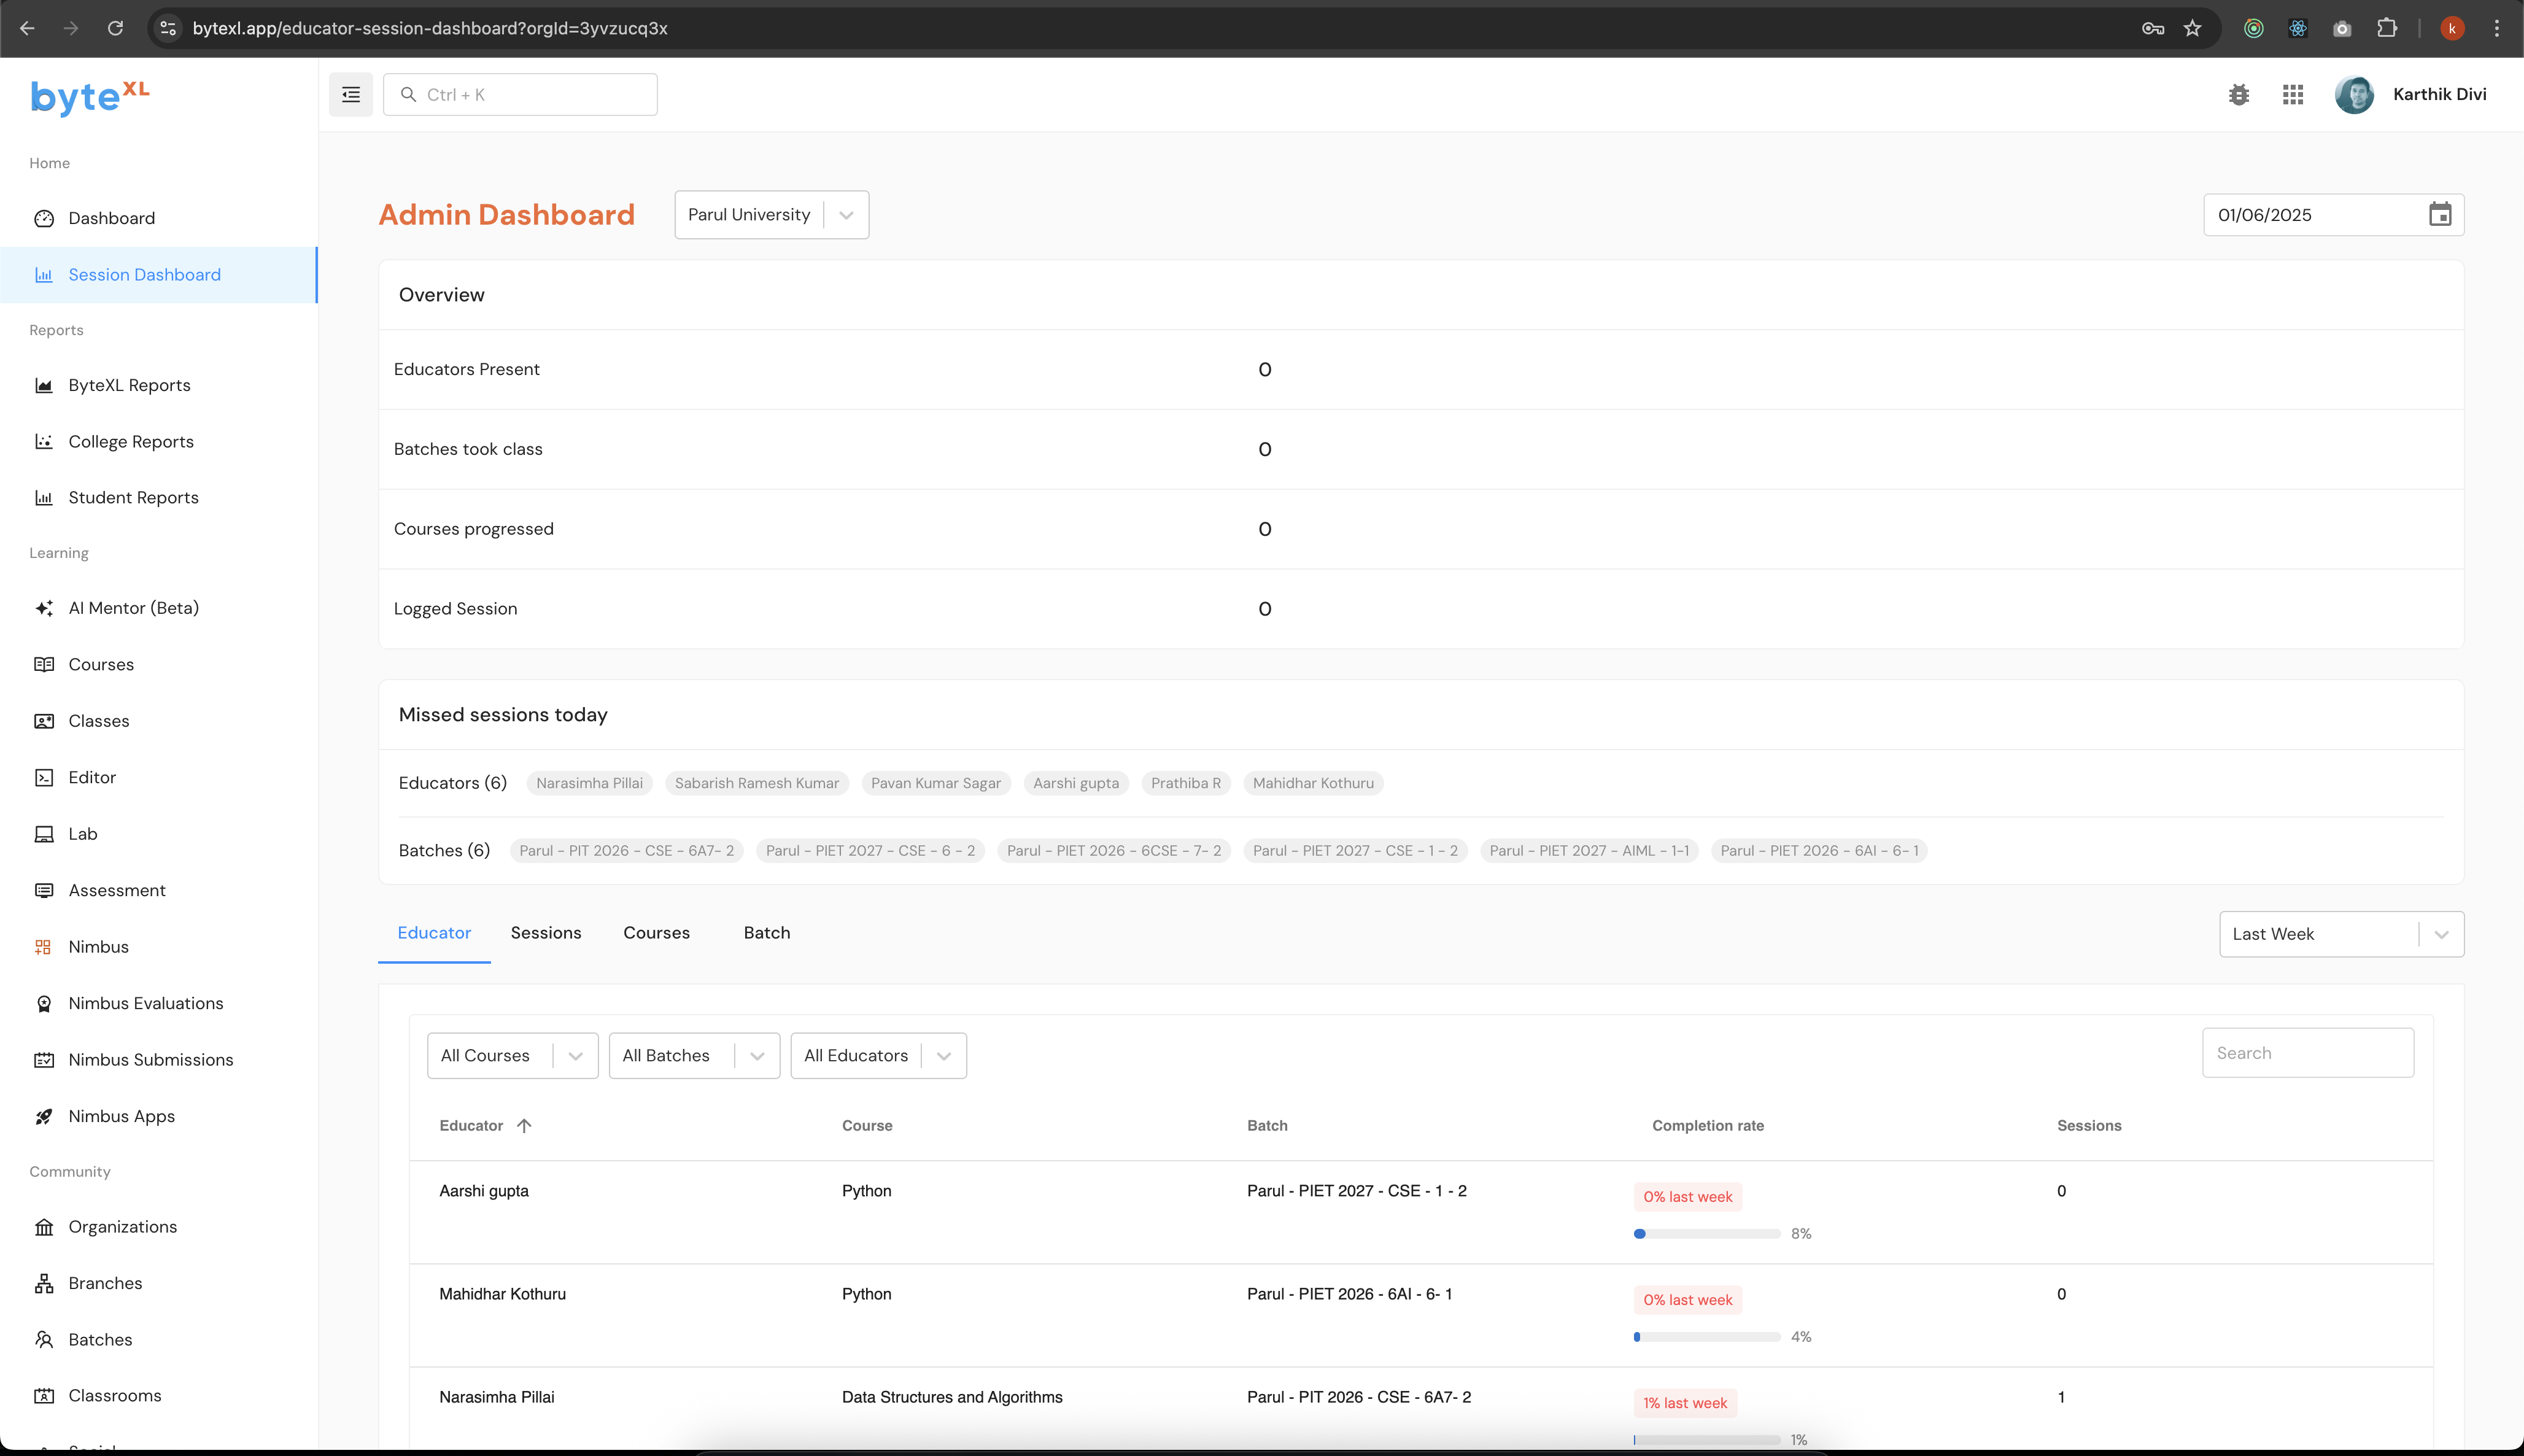This screenshot has height=1456, width=2524.
Task: Click Aarshi gupta's completion progress bar
Action: point(1707,1233)
